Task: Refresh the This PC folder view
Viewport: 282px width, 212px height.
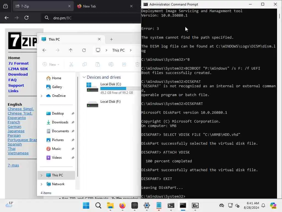Action: [84, 50]
